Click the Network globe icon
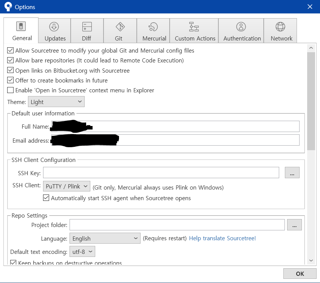The width and height of the screenshot is (320, 283). pos(280,27)
